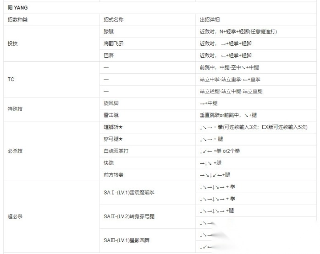Select the 前方转身 move name
The width and height of the screenshot is (320, 254).
[113, 175]
